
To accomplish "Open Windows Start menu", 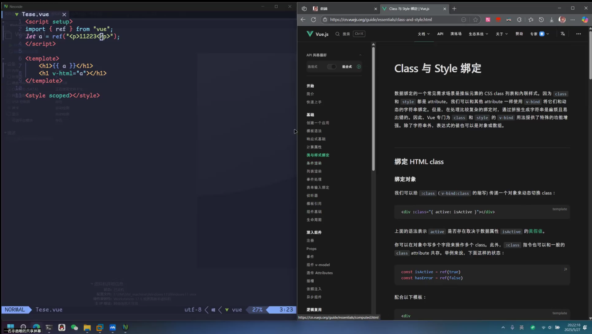I will pos(10,327).
